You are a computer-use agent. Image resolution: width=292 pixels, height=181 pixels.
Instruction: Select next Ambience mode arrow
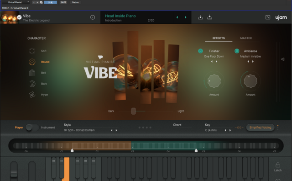click(x=253, y=61)
